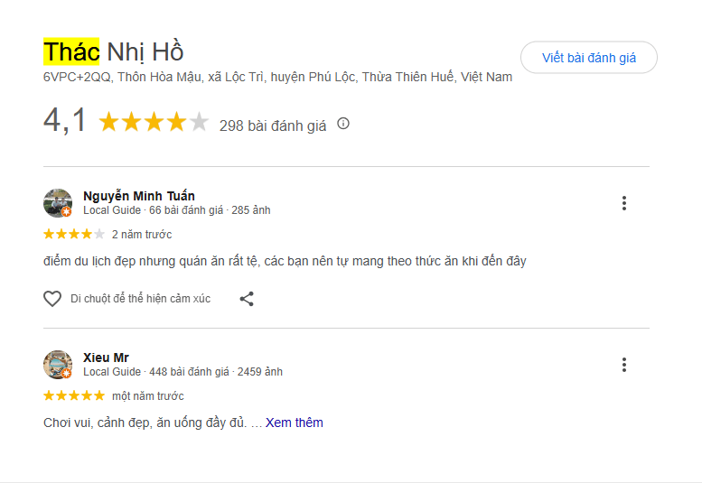This screenshot has height=483, width=702.
Task: Share Nguyễn Minh Tuấn's review
Action: pyautogui.click(x=247, y=299)
